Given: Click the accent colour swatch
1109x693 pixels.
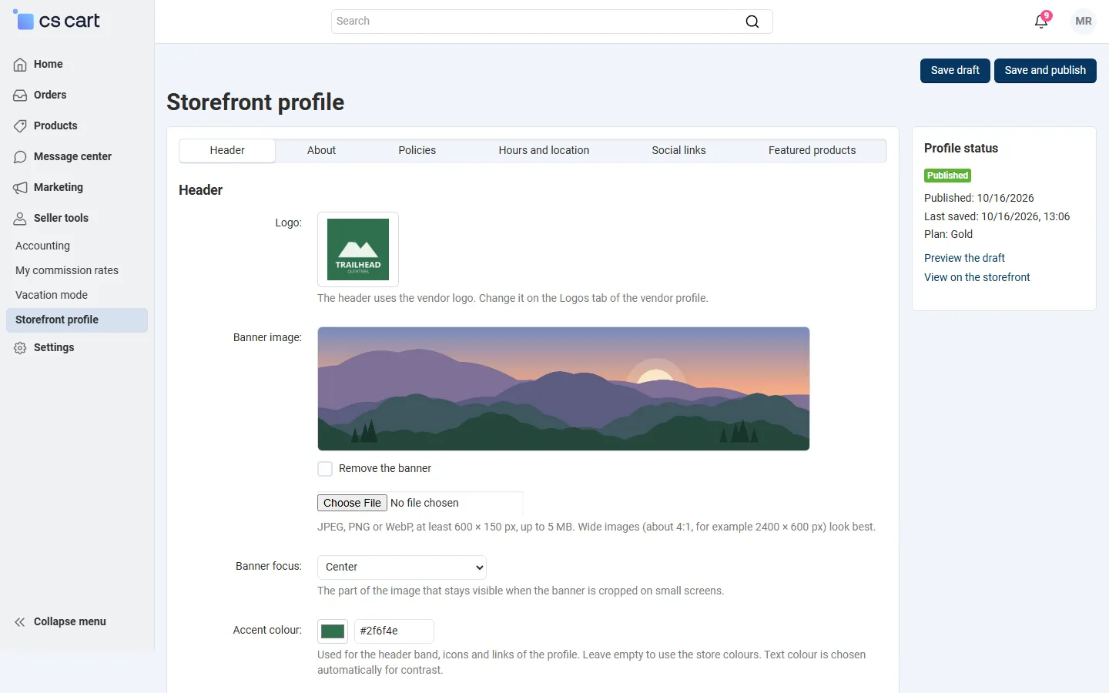Looking at the screenshot, I should [x=333, y=631].
